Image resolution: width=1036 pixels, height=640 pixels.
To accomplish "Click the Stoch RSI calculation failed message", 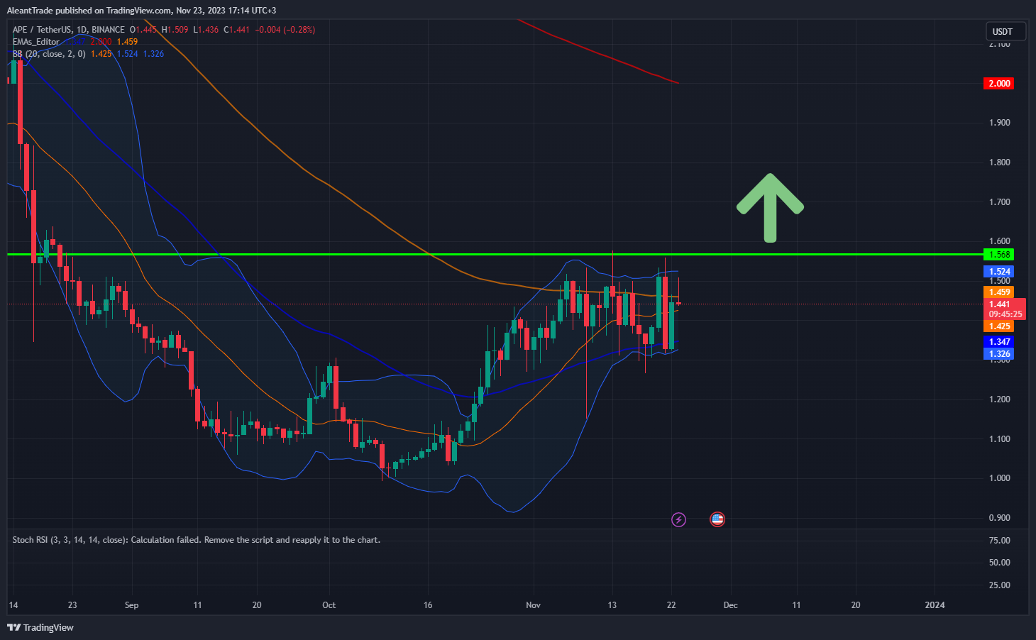I will point(196,540).
